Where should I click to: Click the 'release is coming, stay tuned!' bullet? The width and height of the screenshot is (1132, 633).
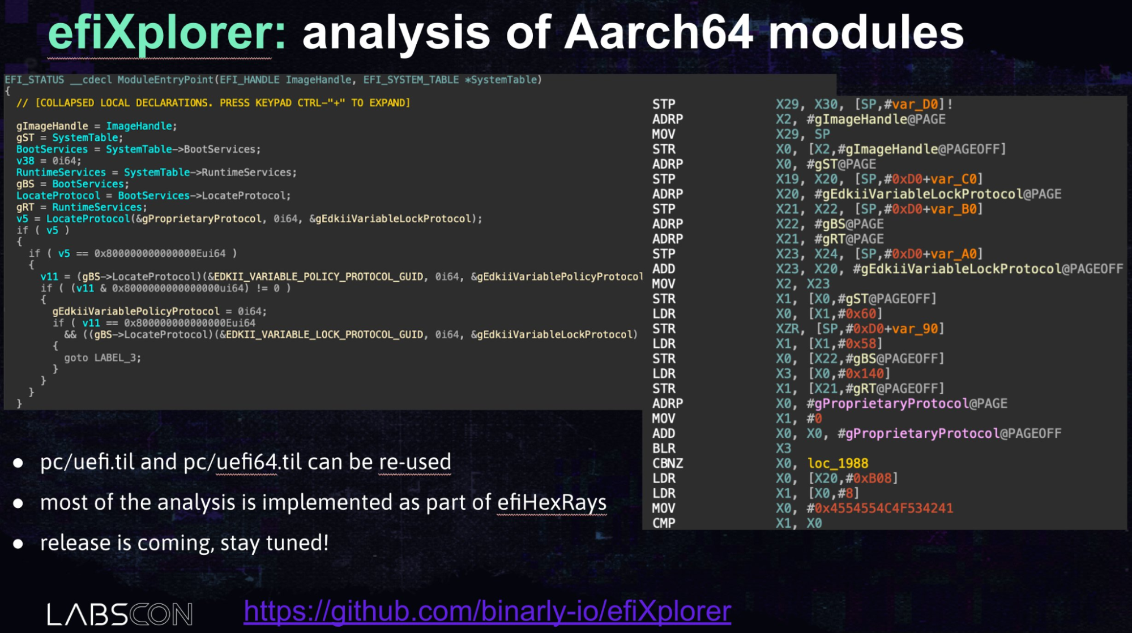(x=184, y=542)
